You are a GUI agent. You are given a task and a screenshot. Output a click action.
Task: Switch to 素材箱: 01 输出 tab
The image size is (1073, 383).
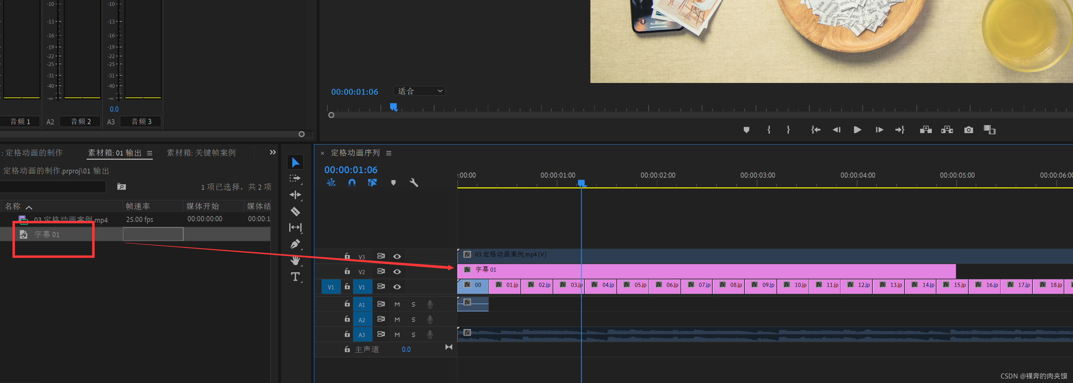coord(115,153)
